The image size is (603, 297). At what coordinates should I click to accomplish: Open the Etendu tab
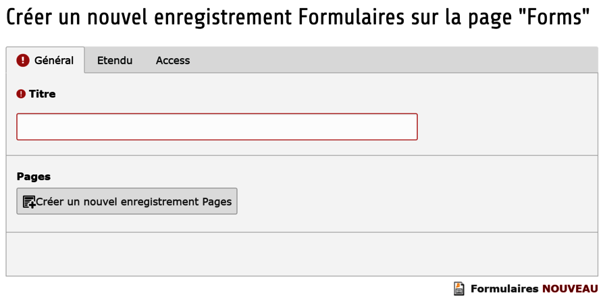[115, 60]
